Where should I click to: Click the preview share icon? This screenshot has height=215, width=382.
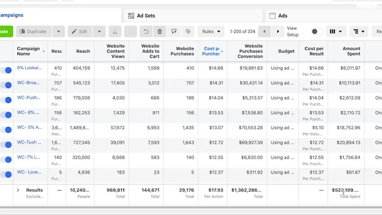174,31
